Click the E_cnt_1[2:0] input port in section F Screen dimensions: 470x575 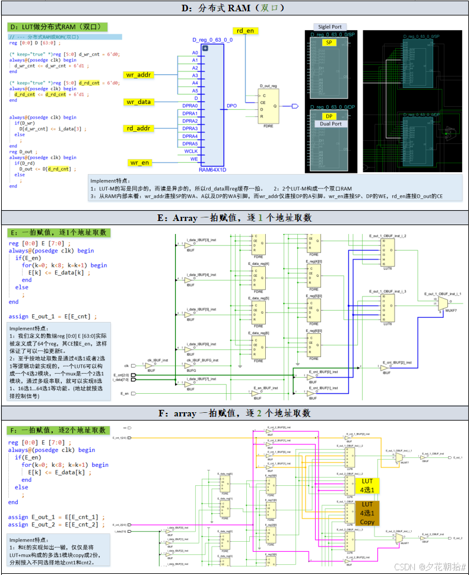click(129, 438)
